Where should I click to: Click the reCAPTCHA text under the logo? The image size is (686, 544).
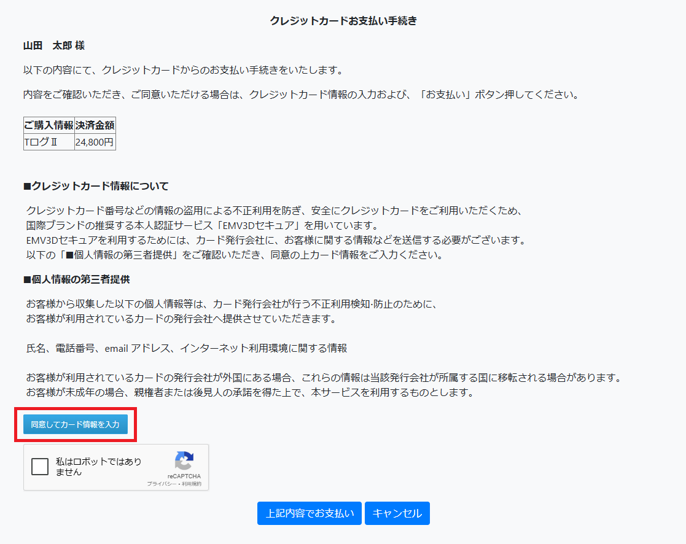point(184,476)
